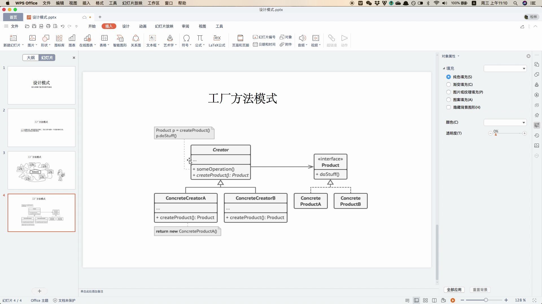Open the 形状 dropdown arrow
542x304 pixels.
50,45
